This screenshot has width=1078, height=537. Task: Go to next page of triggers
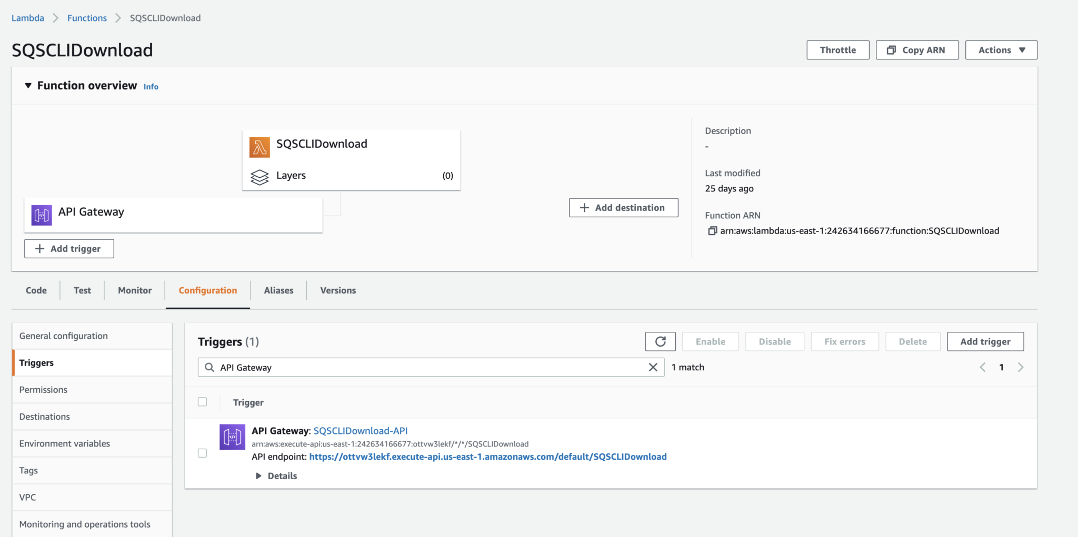tap(1021, 367)
